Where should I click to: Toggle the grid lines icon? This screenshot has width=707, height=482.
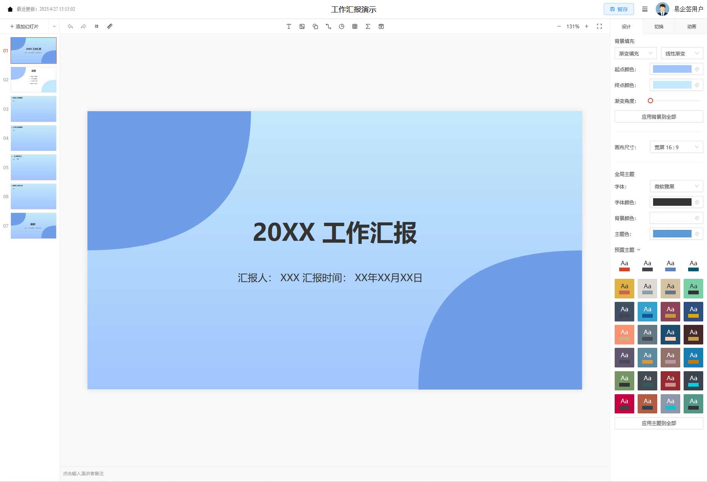tap(96, 26)
